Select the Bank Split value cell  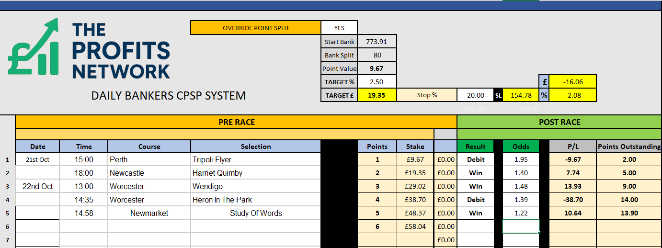(x=377, y=55)
